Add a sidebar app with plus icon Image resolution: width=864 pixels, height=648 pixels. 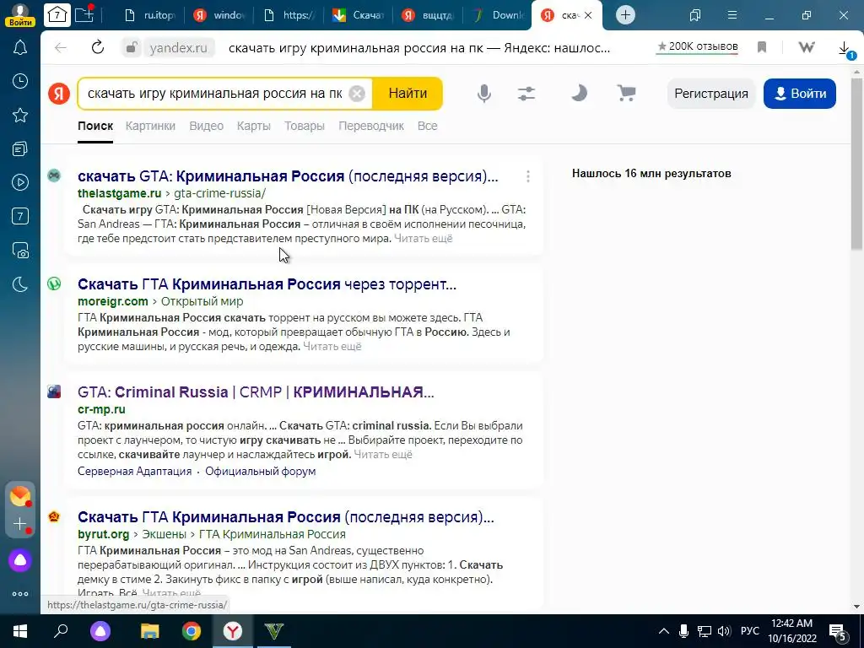click(x=20, y=523)
